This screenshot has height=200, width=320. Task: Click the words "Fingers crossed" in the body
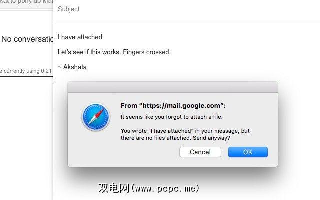click(x=146, y=52)
